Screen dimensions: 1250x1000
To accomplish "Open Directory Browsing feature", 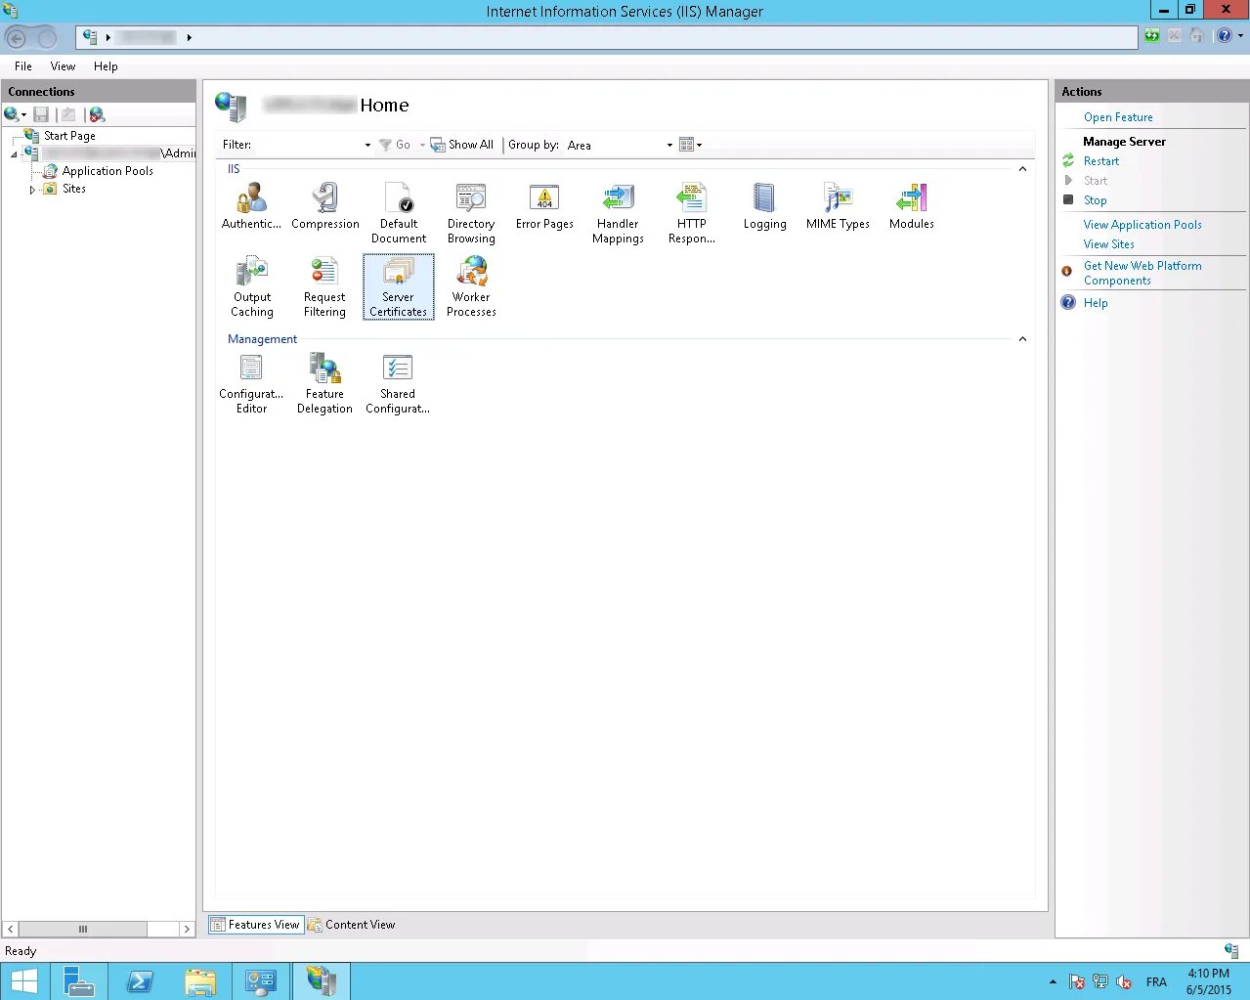I will [471, 213].
